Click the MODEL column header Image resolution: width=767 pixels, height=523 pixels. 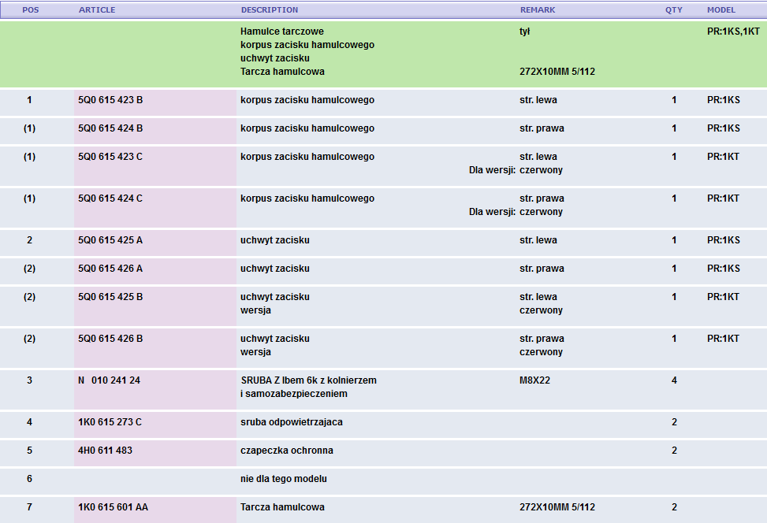(721, 10)
